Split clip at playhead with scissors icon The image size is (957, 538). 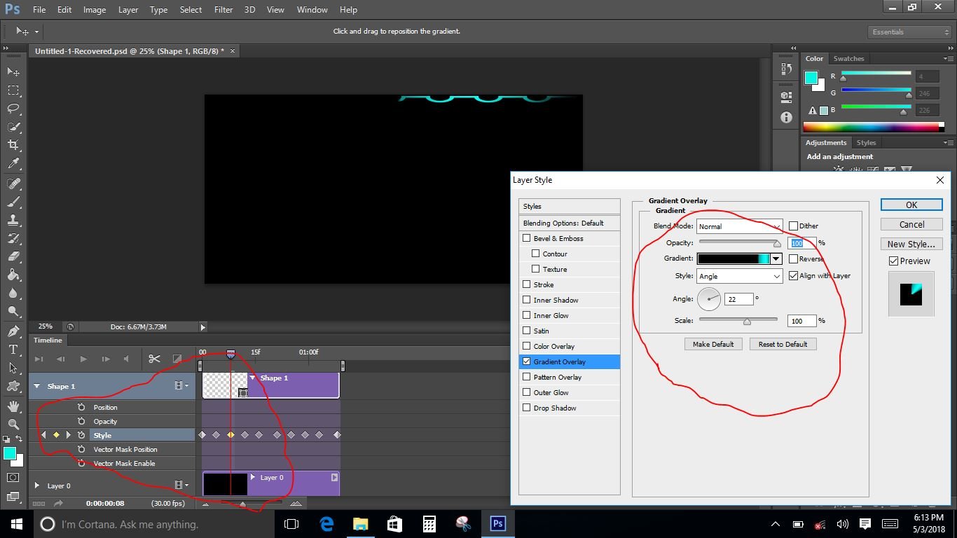[154, 359]
